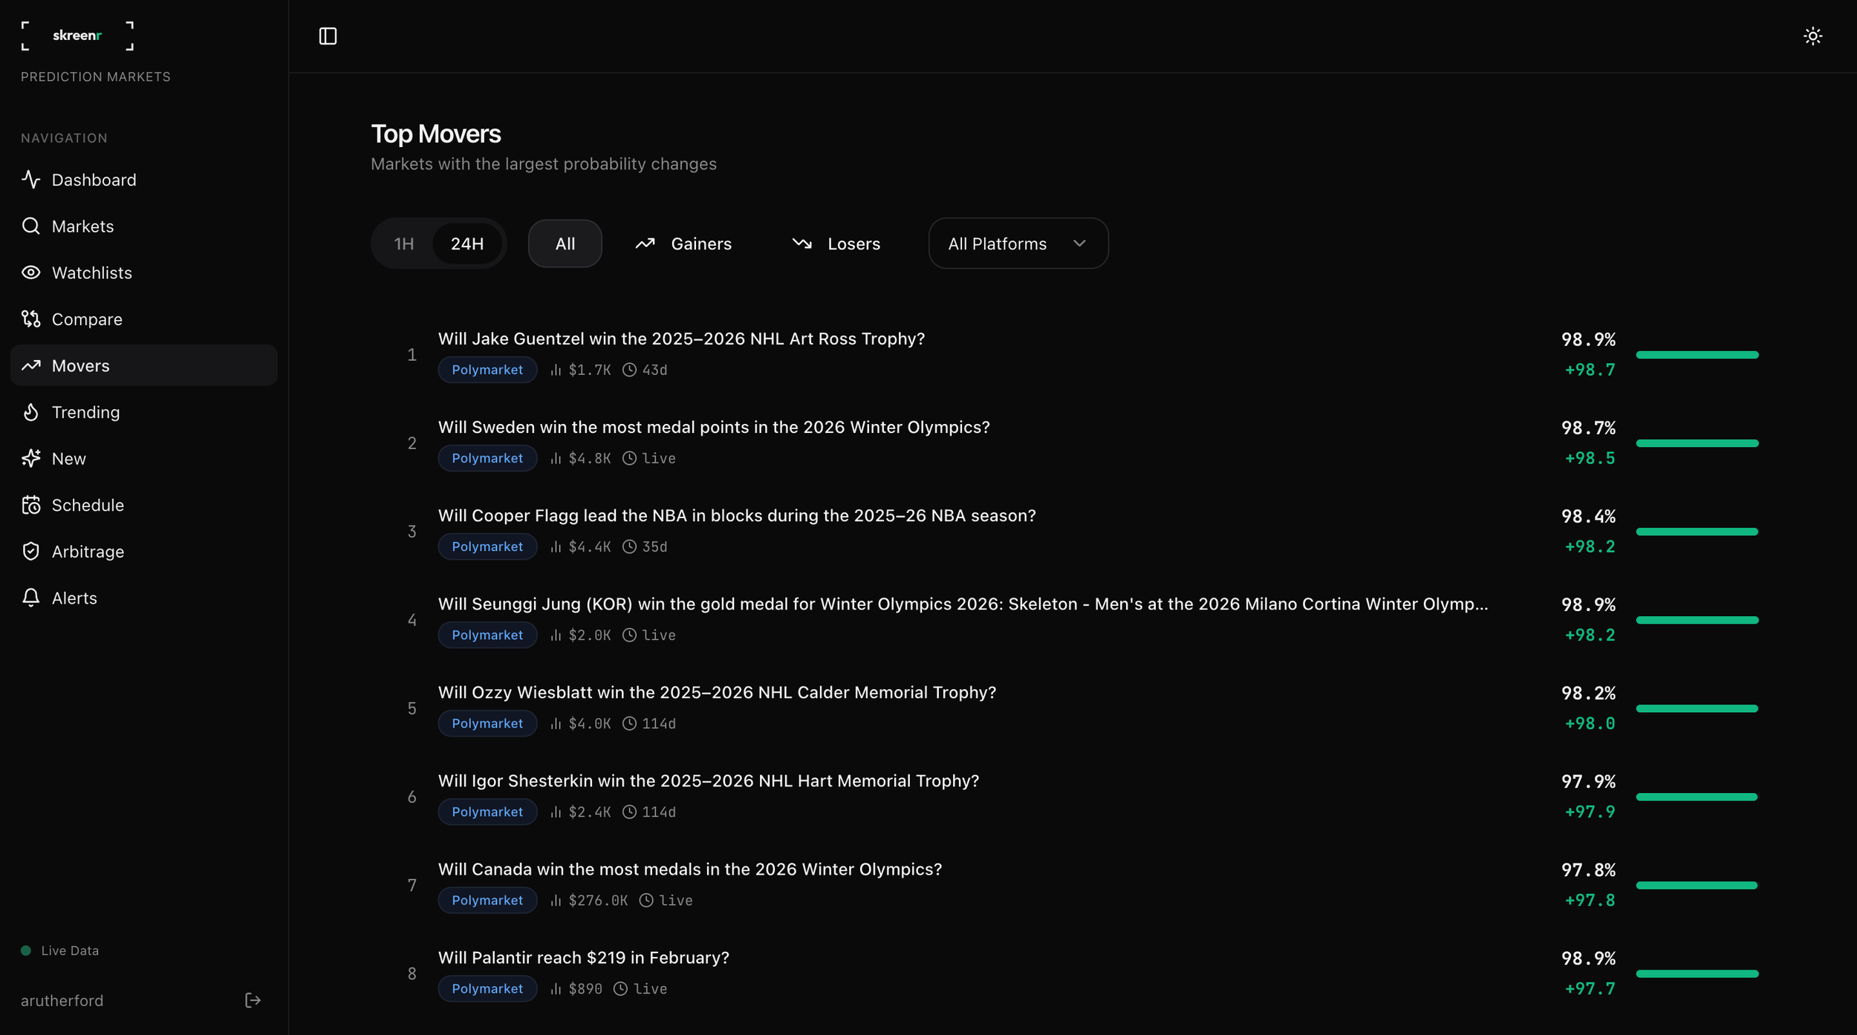Click the Markets magnifier icon
The width and height of the screenshot is (1857, 1035).
[x=30, y=226]
